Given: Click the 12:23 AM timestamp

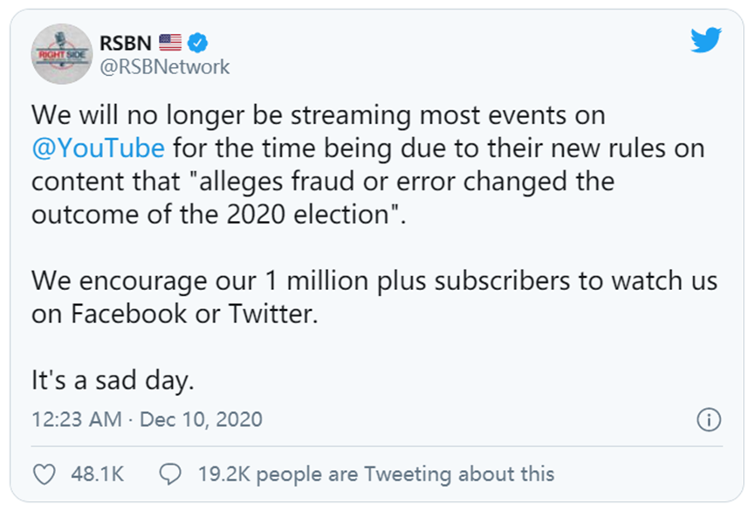Looking at the screenshot, I should pyautogui.click(x=77, y=419).
